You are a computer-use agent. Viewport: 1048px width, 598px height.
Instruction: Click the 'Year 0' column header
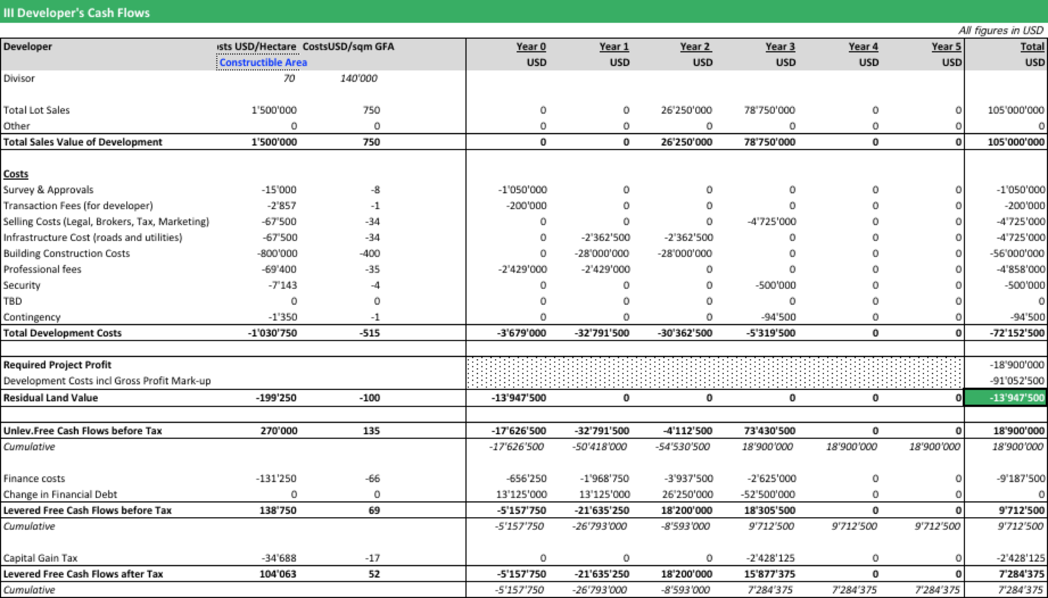tap(531, 46)
